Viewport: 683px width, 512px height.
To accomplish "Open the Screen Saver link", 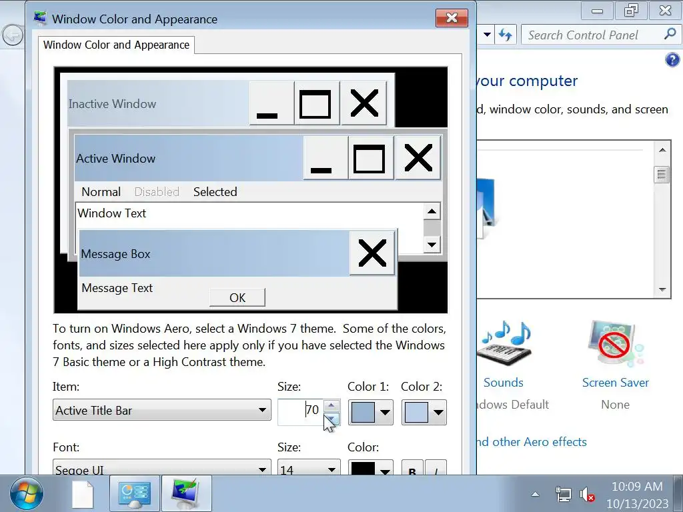I will click(x=616, y=383).
